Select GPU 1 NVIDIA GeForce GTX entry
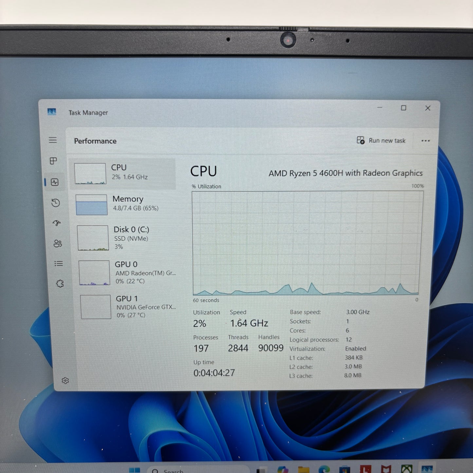Image resolution: width=473 pixels, height=473 pixels. click(x=128, y=307)
